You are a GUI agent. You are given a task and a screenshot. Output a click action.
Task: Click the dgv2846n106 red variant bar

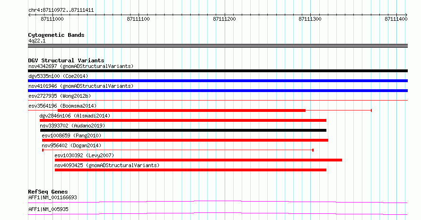tap(183, 120)
